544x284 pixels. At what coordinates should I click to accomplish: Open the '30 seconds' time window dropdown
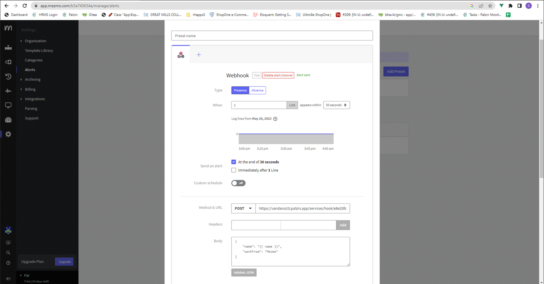pyautogui.click(x=336, y=105)
